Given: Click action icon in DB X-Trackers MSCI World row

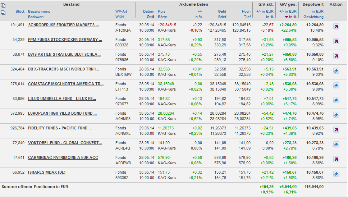Looking at the screenshot, I should [x=336, y=71].
